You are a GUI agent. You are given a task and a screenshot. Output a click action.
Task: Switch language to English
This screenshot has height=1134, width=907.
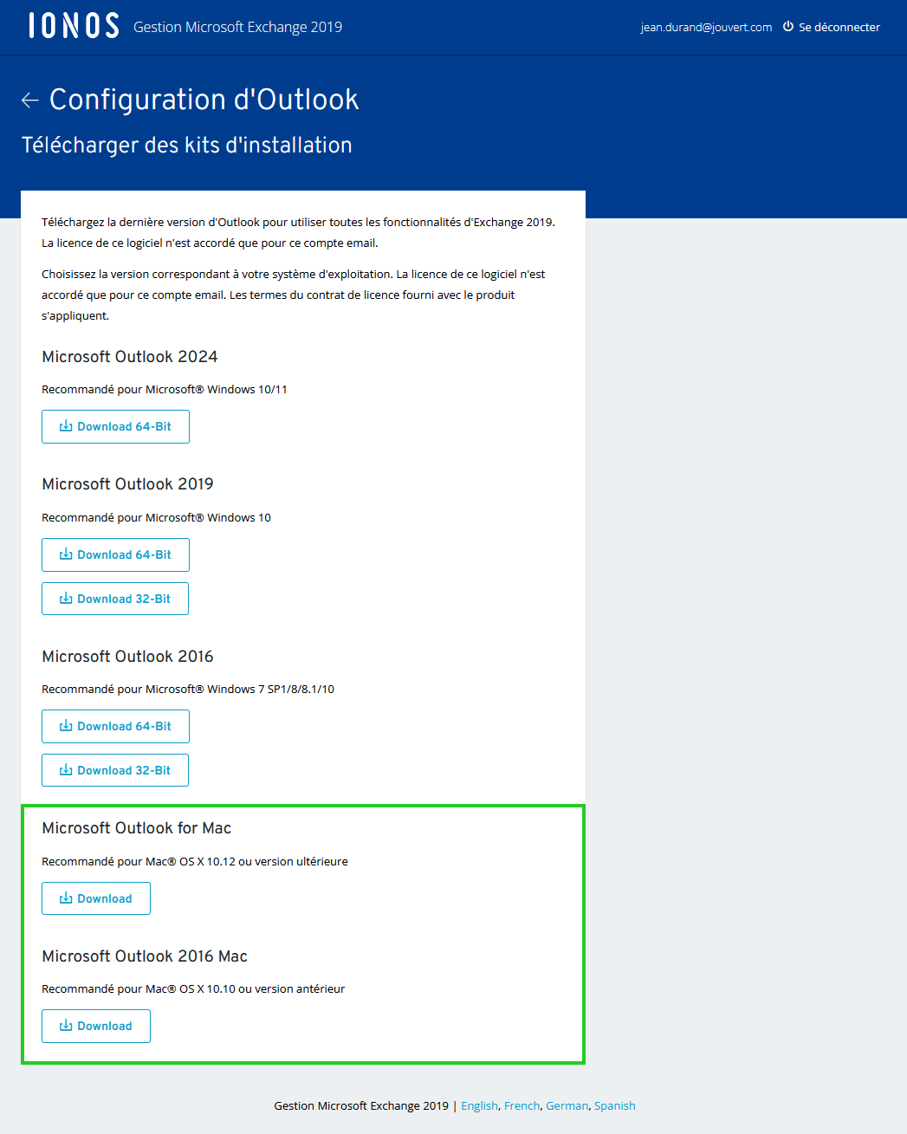479,1105
